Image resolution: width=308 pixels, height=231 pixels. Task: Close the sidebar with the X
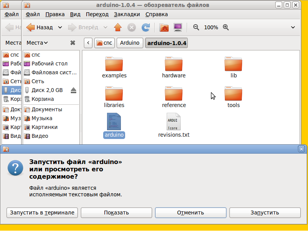73,43
